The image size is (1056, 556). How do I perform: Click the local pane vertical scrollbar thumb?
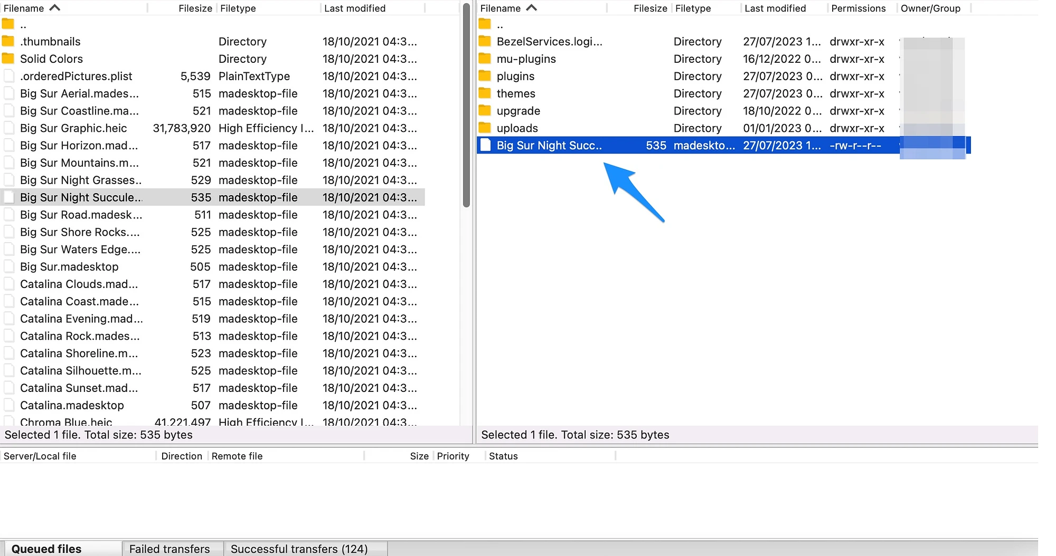coord(466,105)
